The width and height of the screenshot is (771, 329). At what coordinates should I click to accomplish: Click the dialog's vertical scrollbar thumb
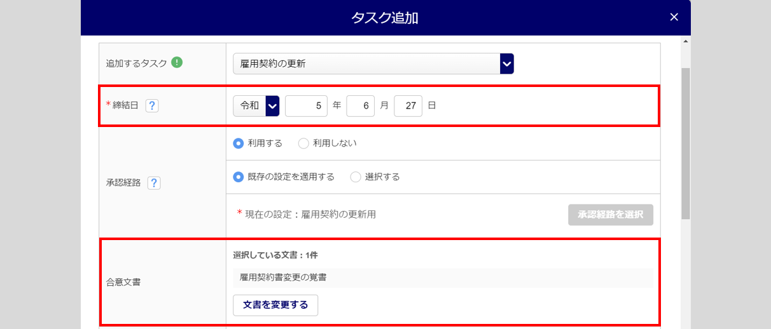tap(685, 143)
